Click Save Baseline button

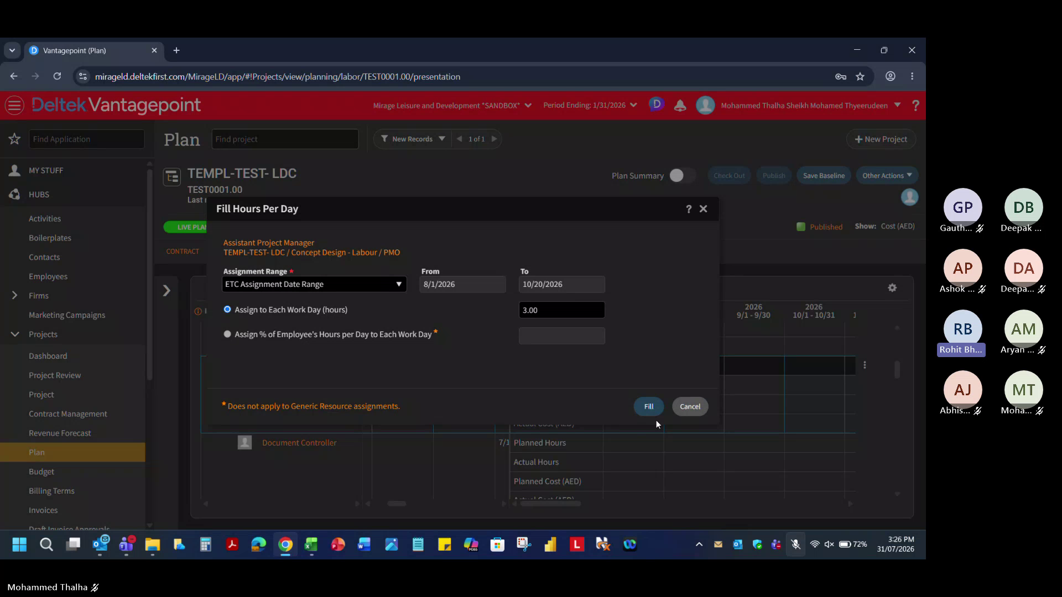[x=824, y=175]
